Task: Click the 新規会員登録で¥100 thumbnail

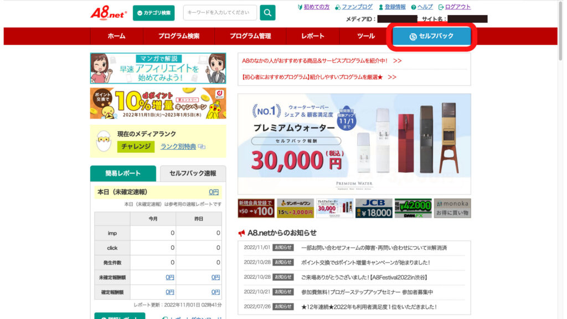Action: coord(256,208)
